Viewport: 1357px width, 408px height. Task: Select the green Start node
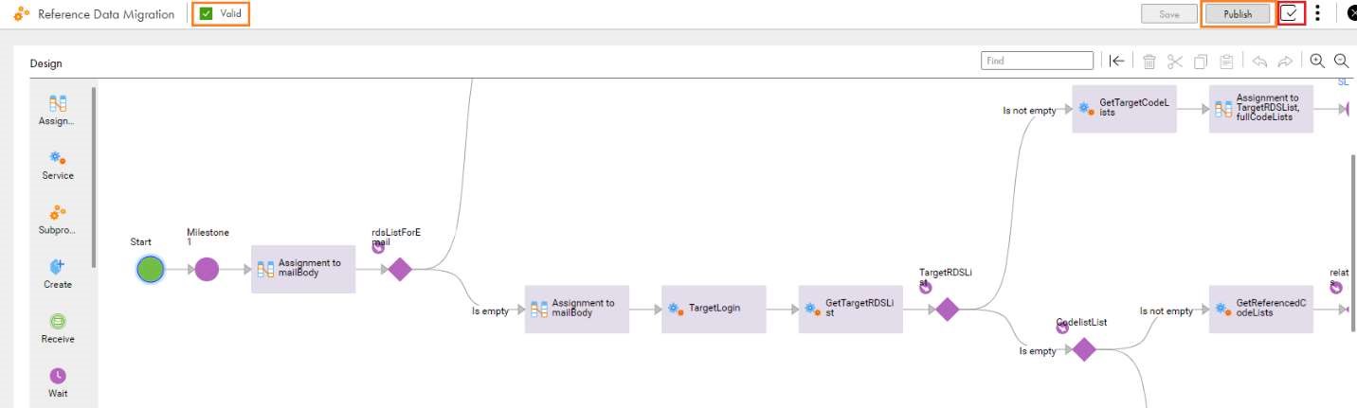click(150, 270)
